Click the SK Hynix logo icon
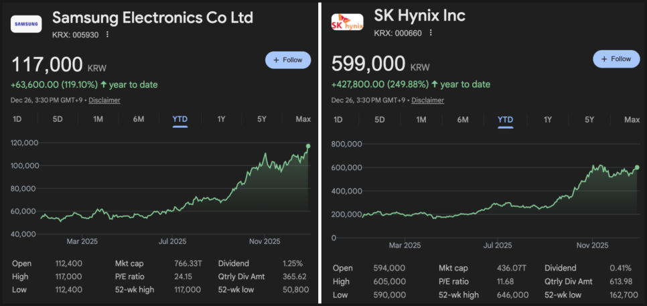Image resolution: width=647 pixels, height=306 pixels. [x=347, y=23]
